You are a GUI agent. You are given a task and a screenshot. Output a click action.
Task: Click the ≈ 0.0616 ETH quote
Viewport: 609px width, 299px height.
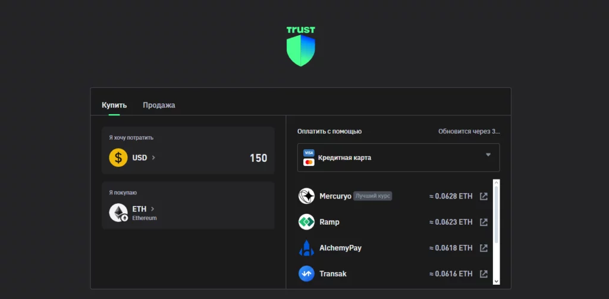click(451, 274)
